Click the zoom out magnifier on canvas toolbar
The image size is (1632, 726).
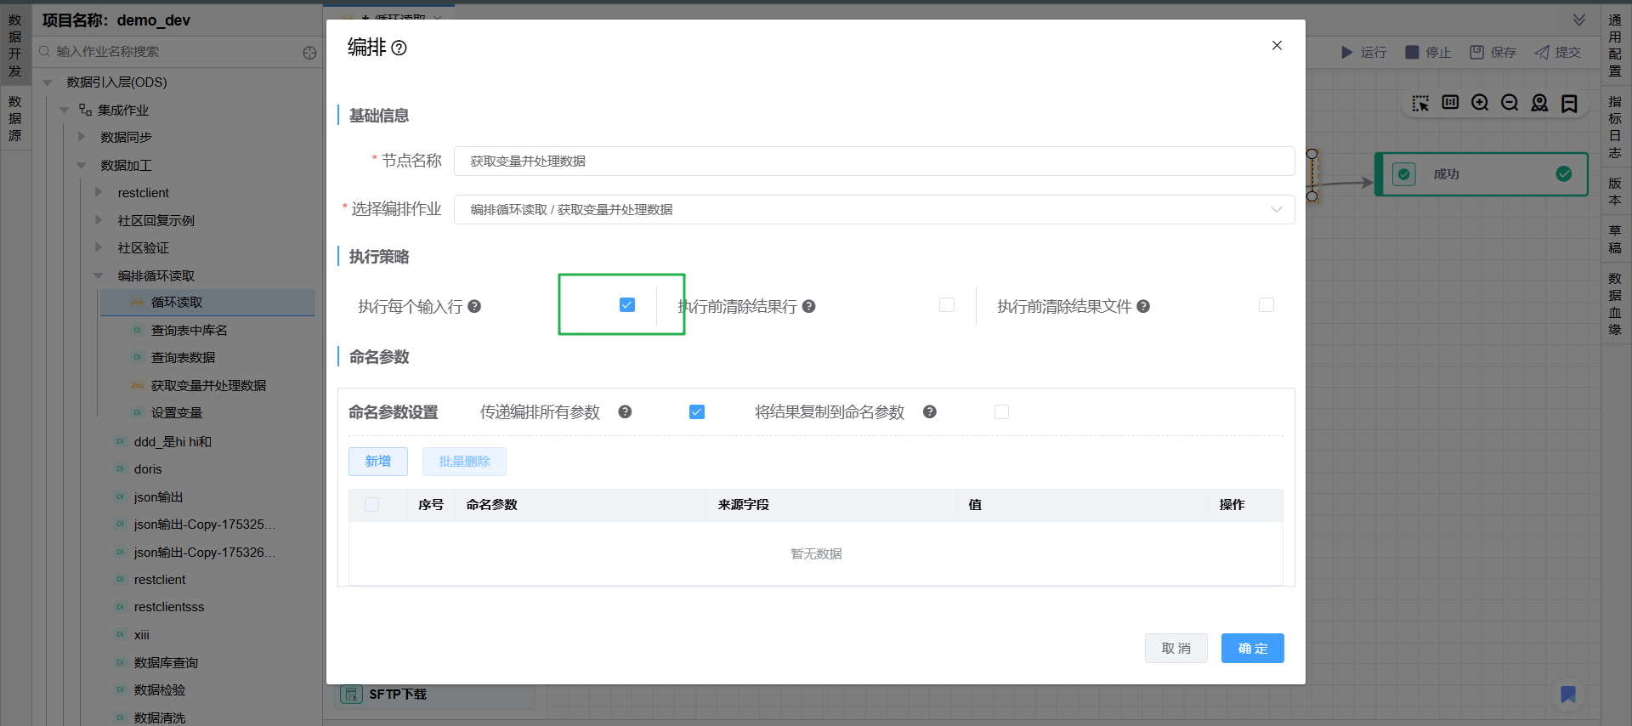[x=1510, y=103]
